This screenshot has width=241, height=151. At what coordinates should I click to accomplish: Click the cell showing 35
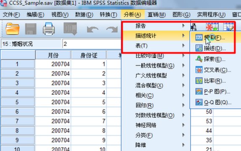click(202, 140)
